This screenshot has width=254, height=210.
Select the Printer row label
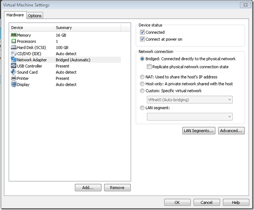pyautogui.click(x=23, y=79)
